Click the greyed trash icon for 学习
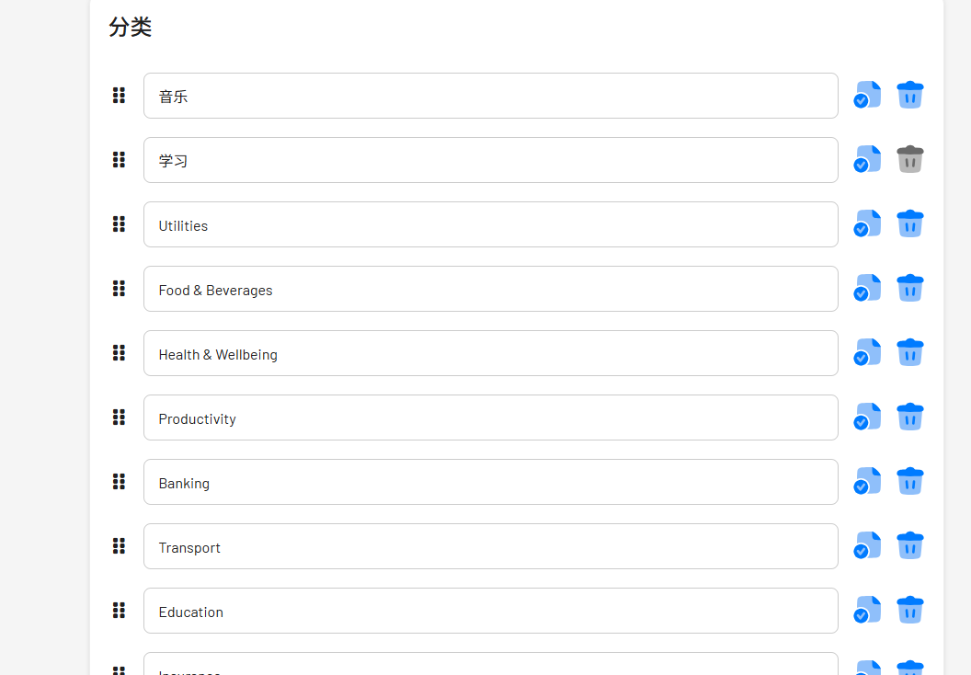971x675 pixels. pyautogui.click(x=909, y=160)
